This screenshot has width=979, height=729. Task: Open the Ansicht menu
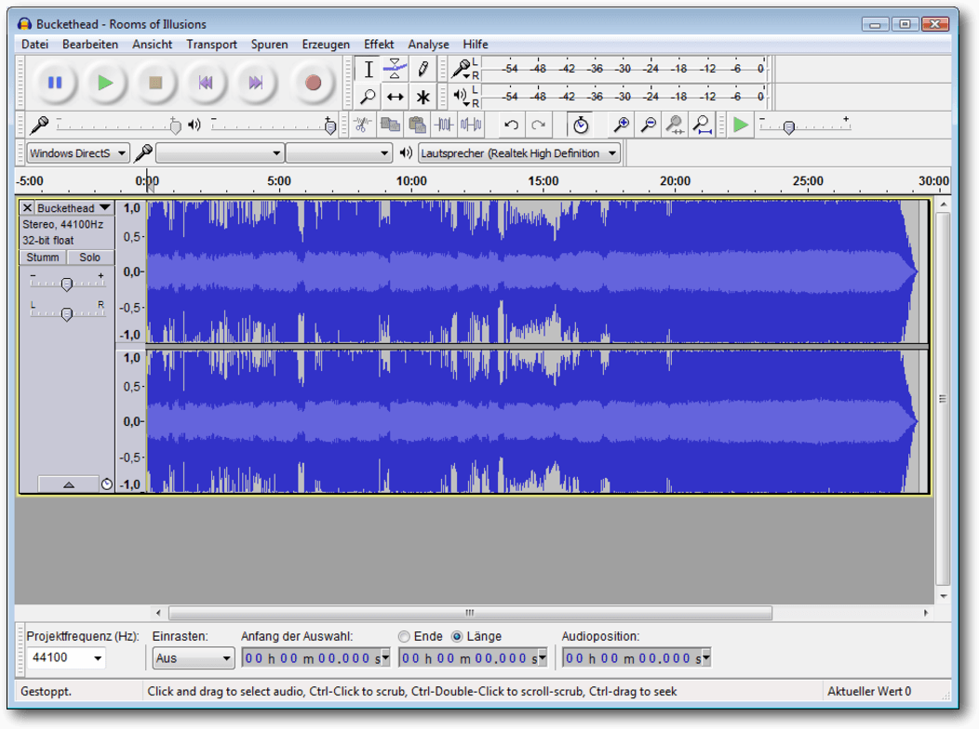tap(153, 45)
